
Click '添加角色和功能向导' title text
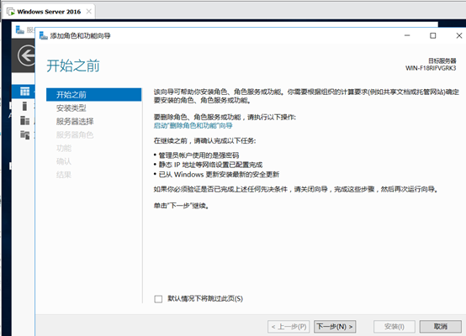[x=80, y=36]
